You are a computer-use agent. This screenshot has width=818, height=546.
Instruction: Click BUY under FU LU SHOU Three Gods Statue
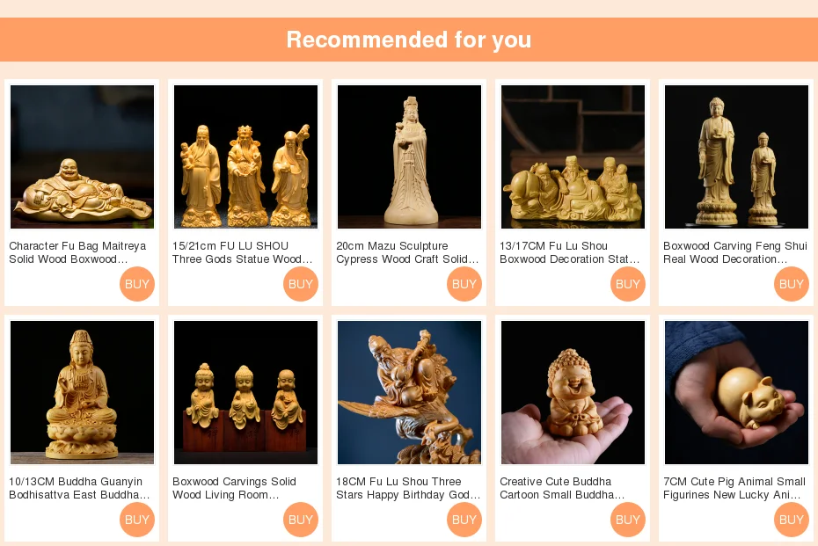coord(301,284)
